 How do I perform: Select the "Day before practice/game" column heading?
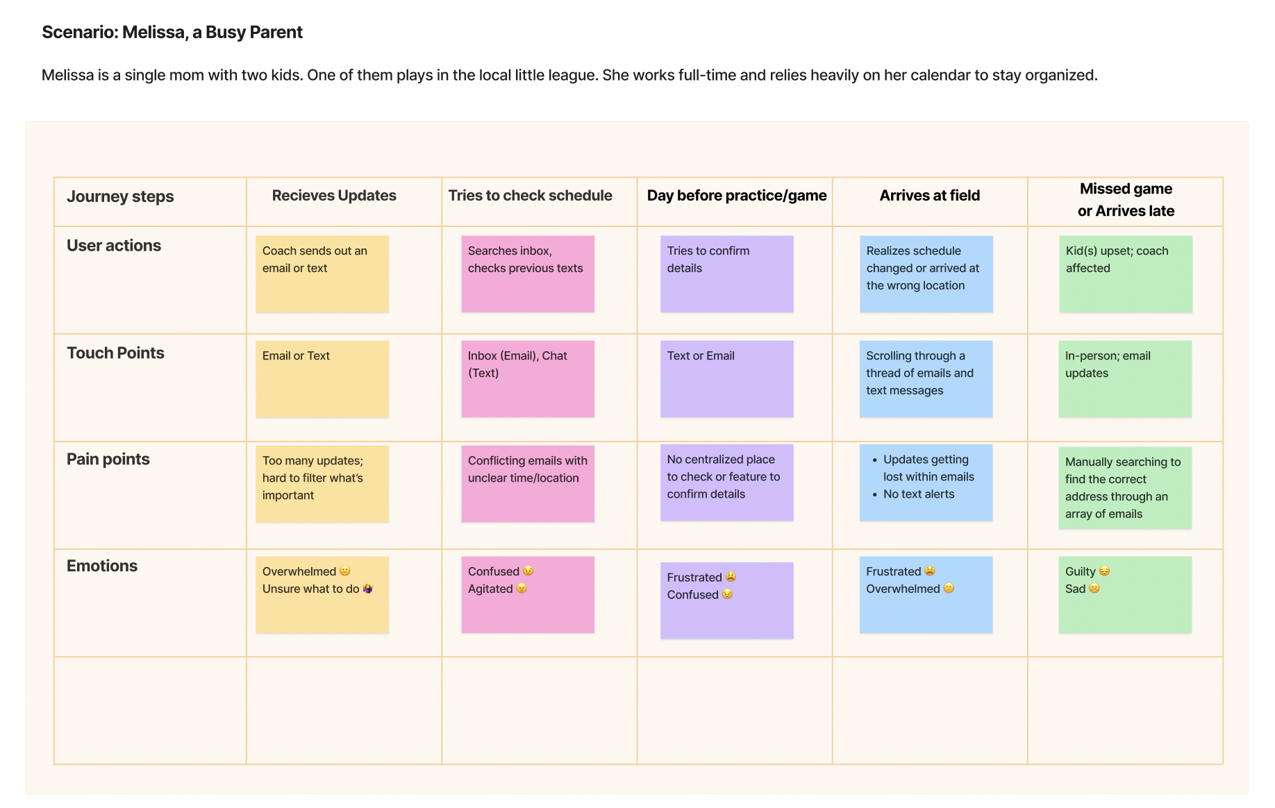click(736, 196)
